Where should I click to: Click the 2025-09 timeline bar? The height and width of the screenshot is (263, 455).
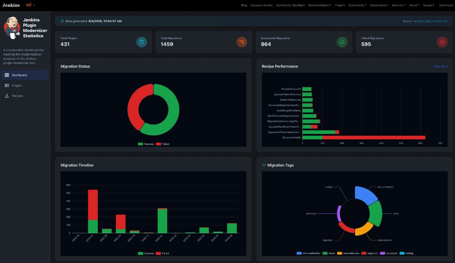tap(121, 224)
